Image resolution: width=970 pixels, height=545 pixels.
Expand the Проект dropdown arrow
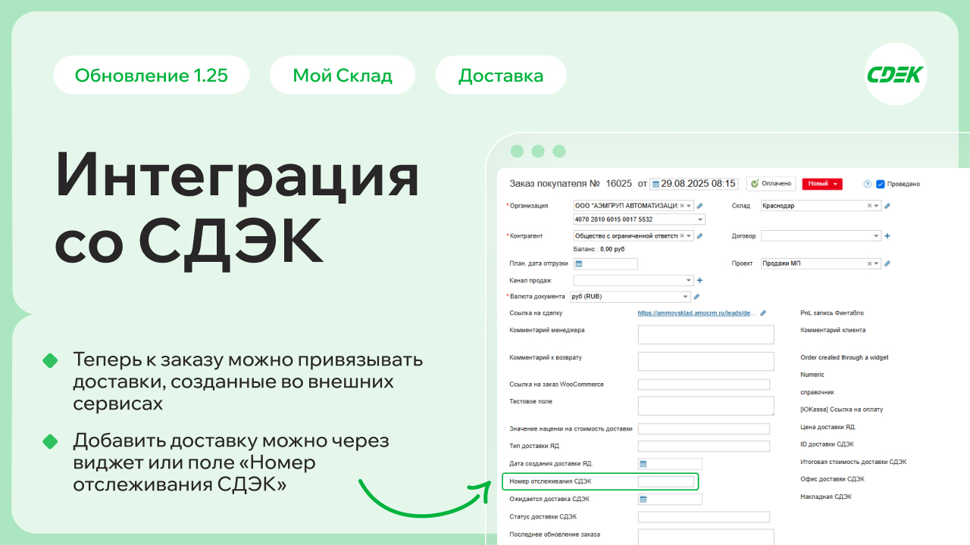(877, 264)
